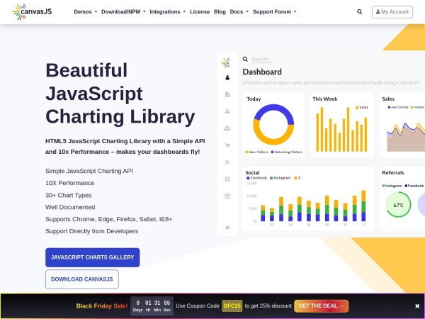This screenshot has width=425, height=319.
Task: Open the Blog menu item
Action: (x=220, y=12)
